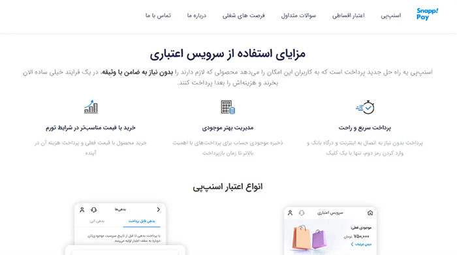This screenshot has width=457, height=255.
Task: Click the stopwatch fast payment icon
Action: 365,107
